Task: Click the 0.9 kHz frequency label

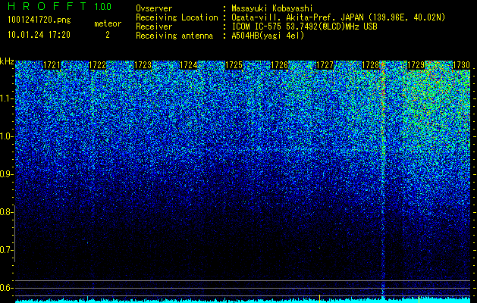Action: [6, 174]
